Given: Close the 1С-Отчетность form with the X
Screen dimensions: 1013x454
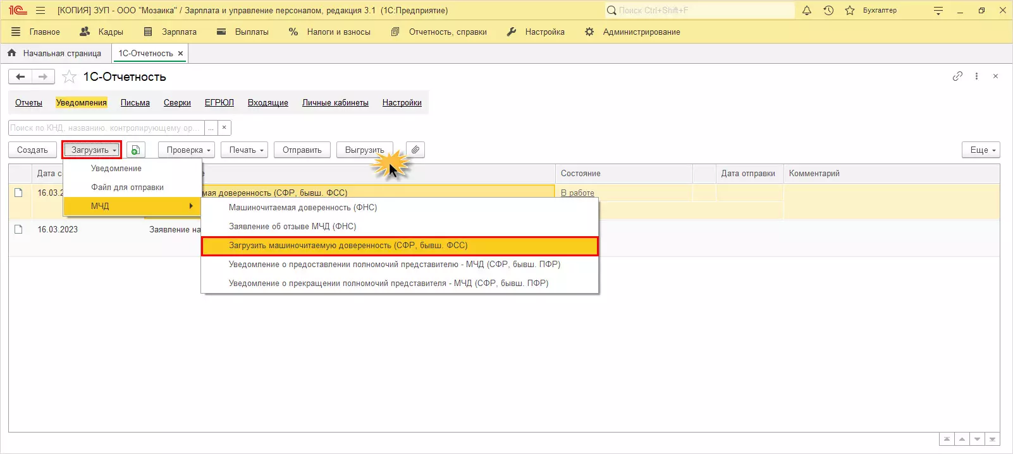Looking at the screenshot, I should tap(995, 76).
